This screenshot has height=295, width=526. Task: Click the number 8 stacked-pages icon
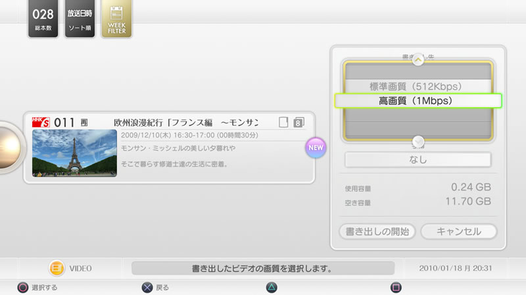tap(299, 122)
